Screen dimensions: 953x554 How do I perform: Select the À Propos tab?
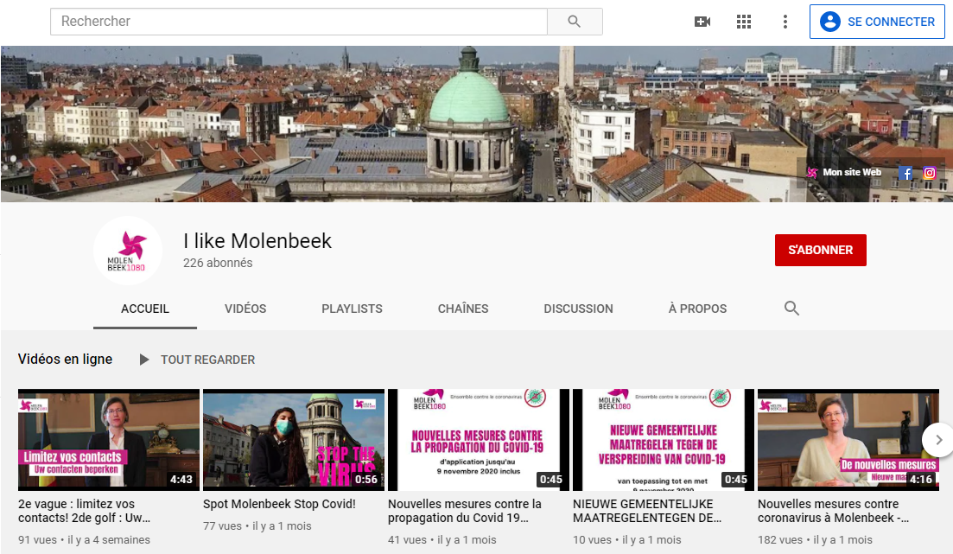click(697, 309)
